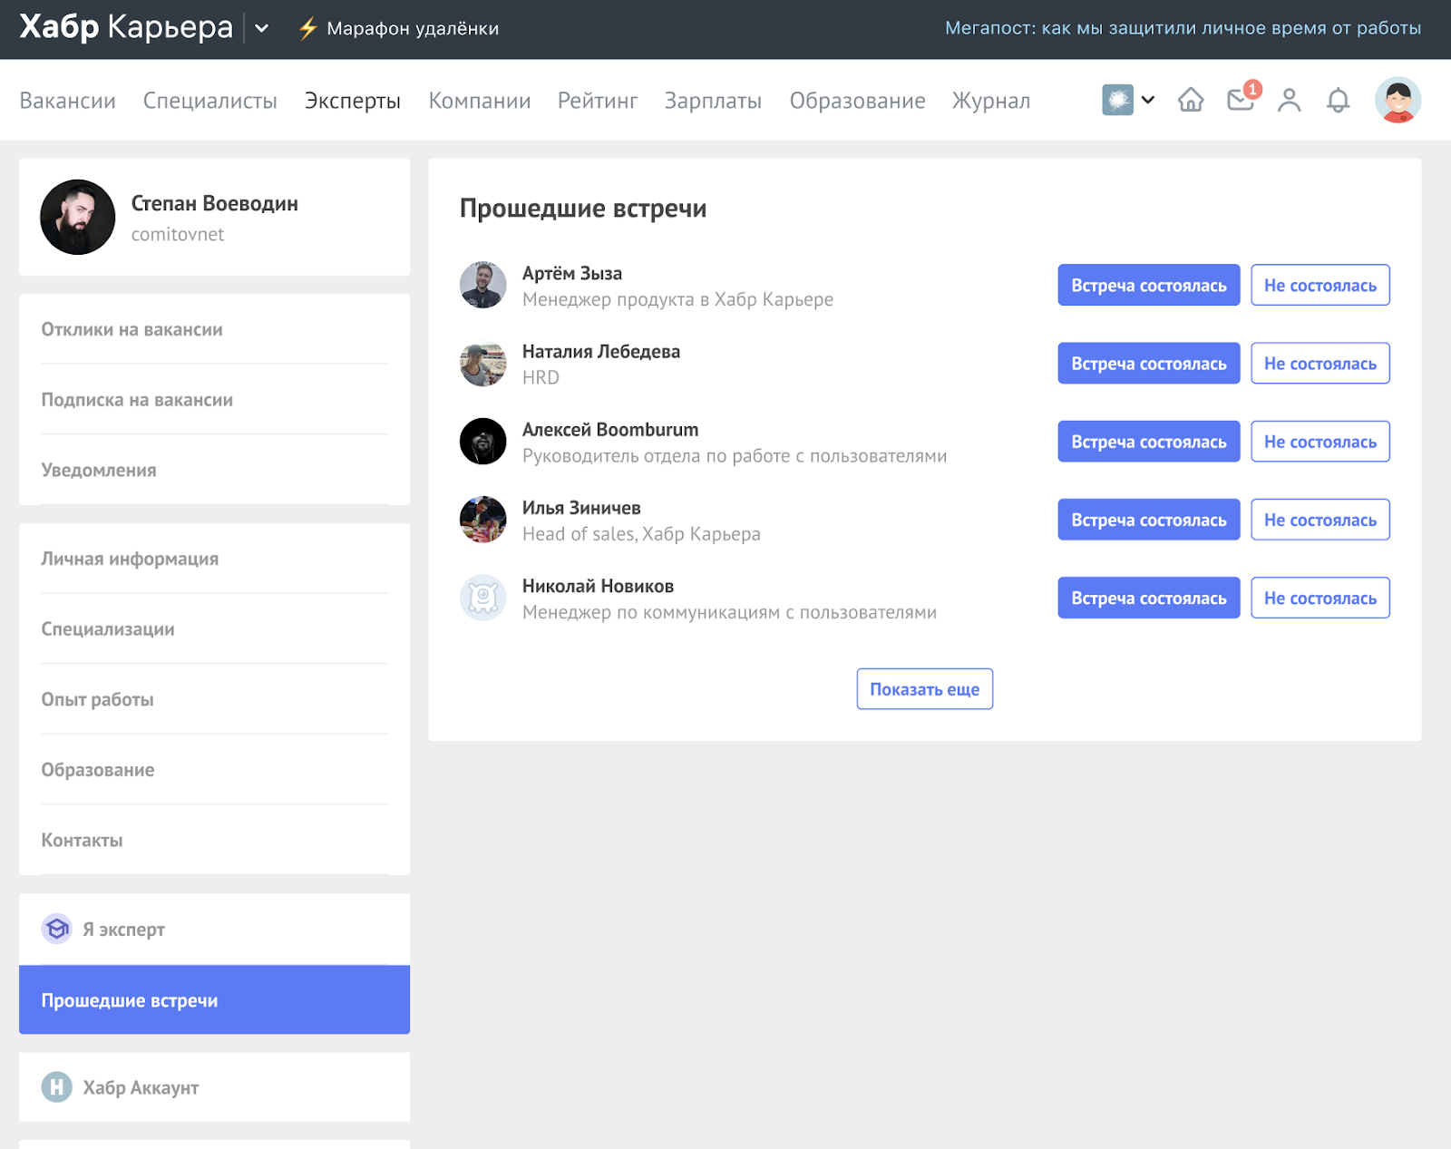Open Артём Зыза avatar

[483, 285]
